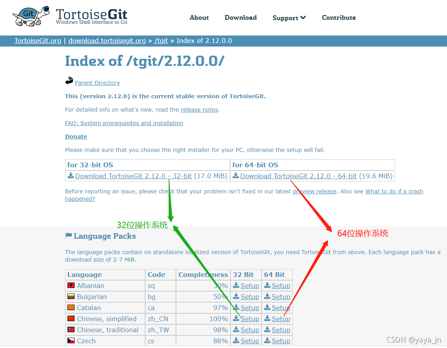Download Czech 64 Bit Setup

tap(281, 341)
